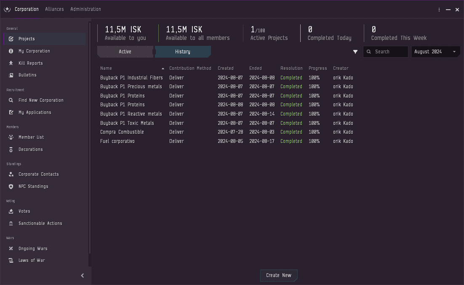The height and width of the screenshot is (285, 464).
Task: Switch to the Administration tab
Action: click(85, 9)
